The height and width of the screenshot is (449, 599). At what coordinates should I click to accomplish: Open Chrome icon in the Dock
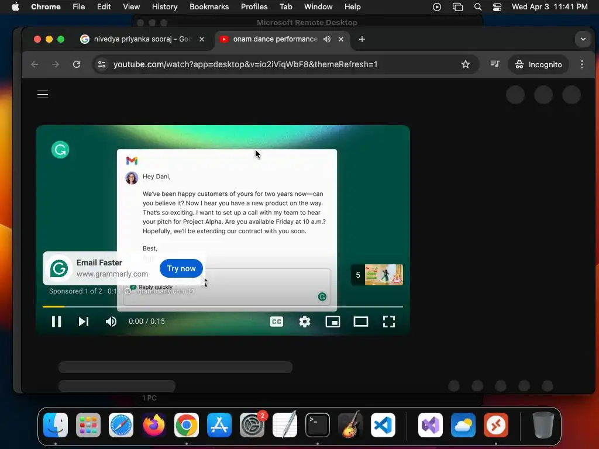point(187,425)
